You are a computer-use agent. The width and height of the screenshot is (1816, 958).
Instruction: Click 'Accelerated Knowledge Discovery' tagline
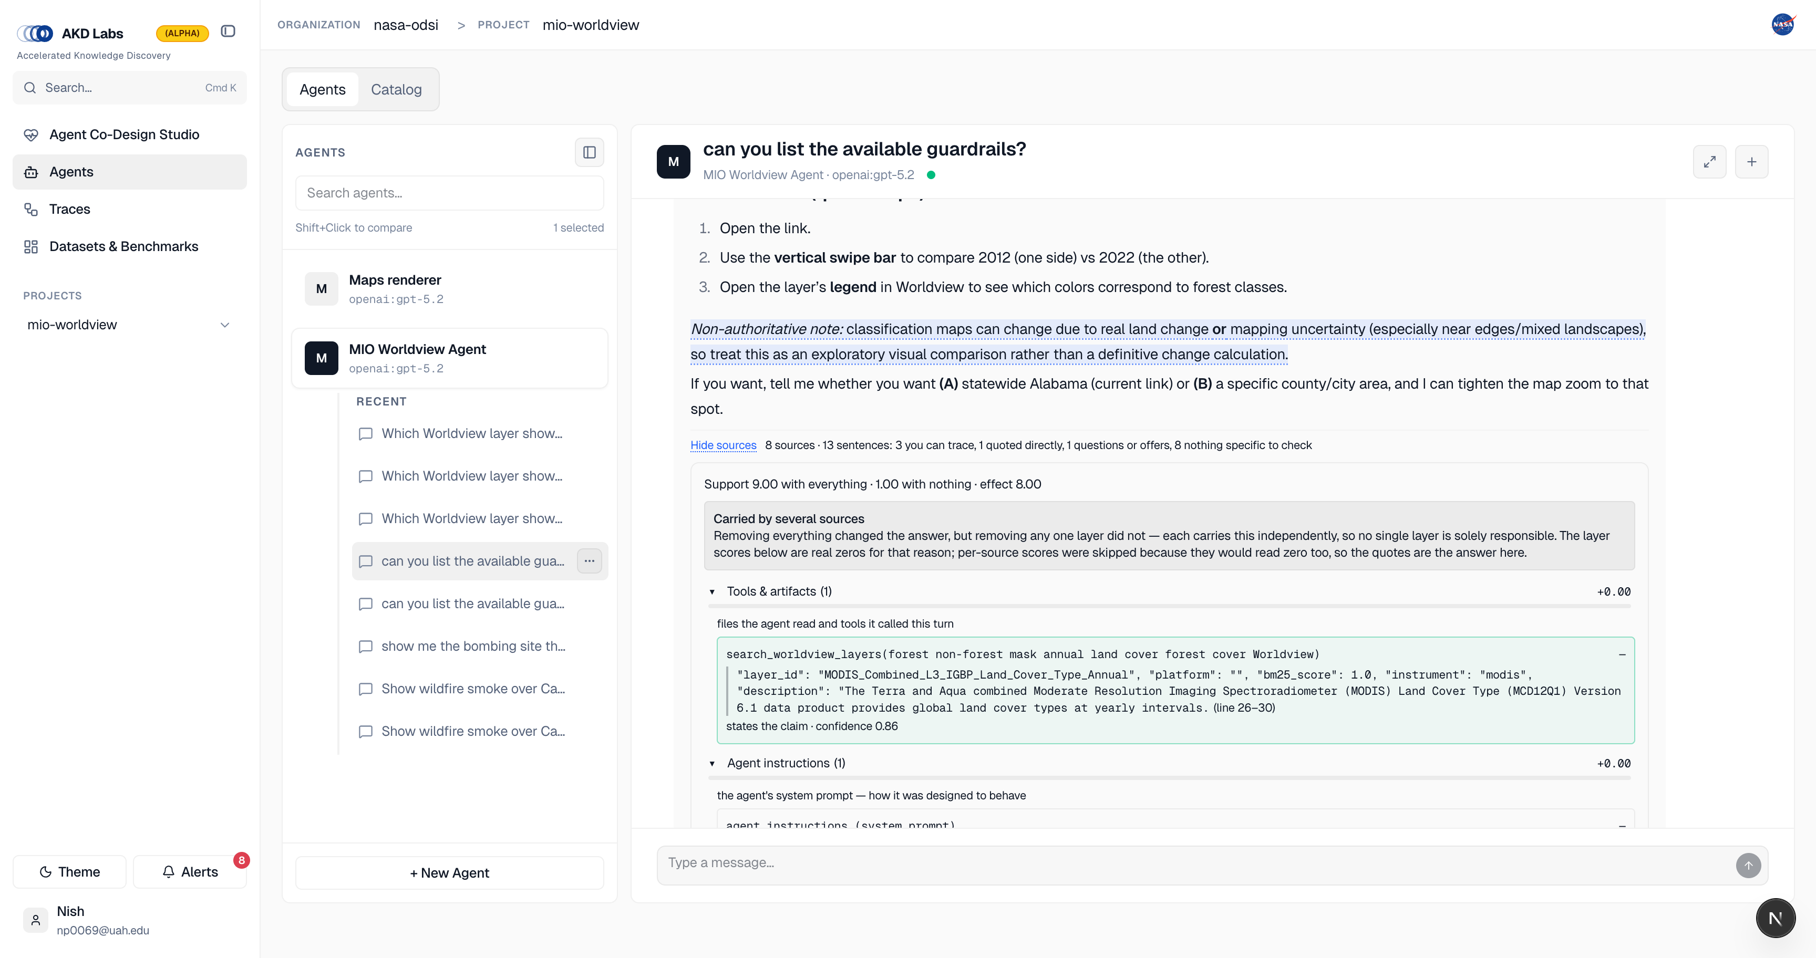click(94, 56)
